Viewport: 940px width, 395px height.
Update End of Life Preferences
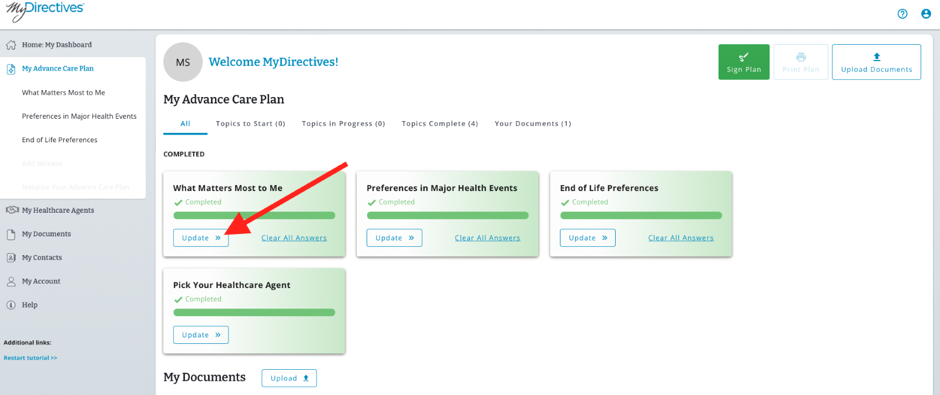click(x=587, y=238)
